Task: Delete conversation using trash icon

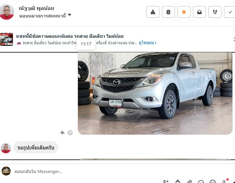Action: coord(168,12)
